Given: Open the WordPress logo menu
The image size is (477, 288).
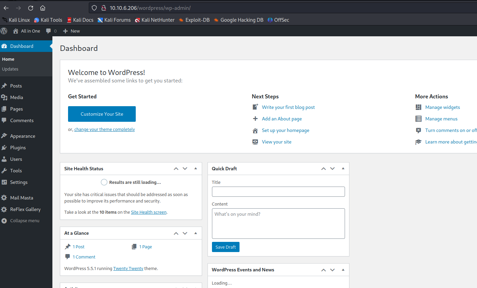Looking at the screenshot, I should click(4, 31).
